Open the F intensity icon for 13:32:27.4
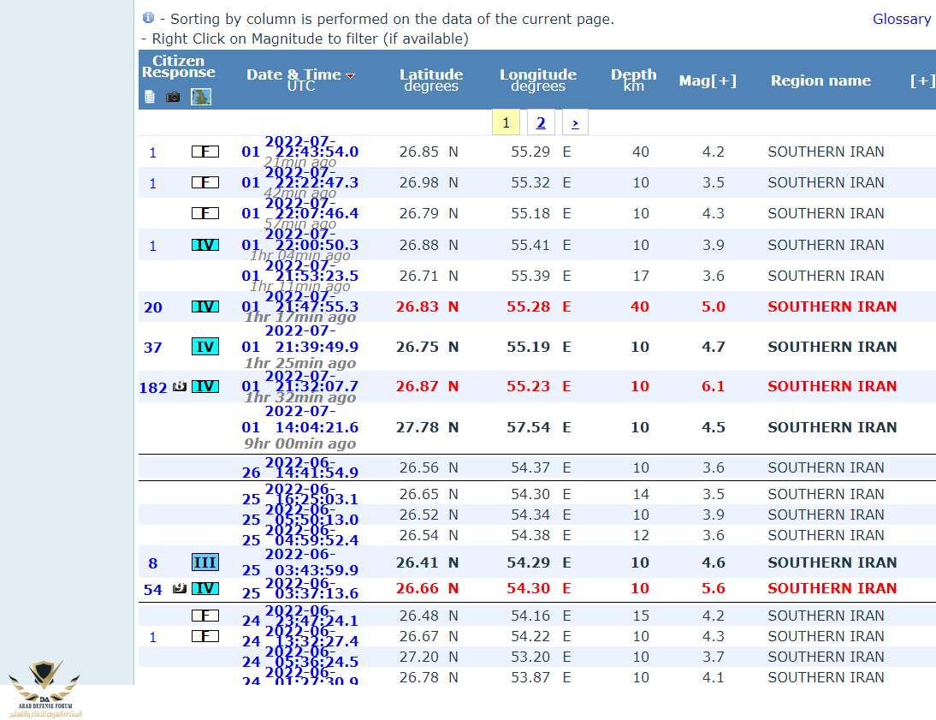 point(204,636)
